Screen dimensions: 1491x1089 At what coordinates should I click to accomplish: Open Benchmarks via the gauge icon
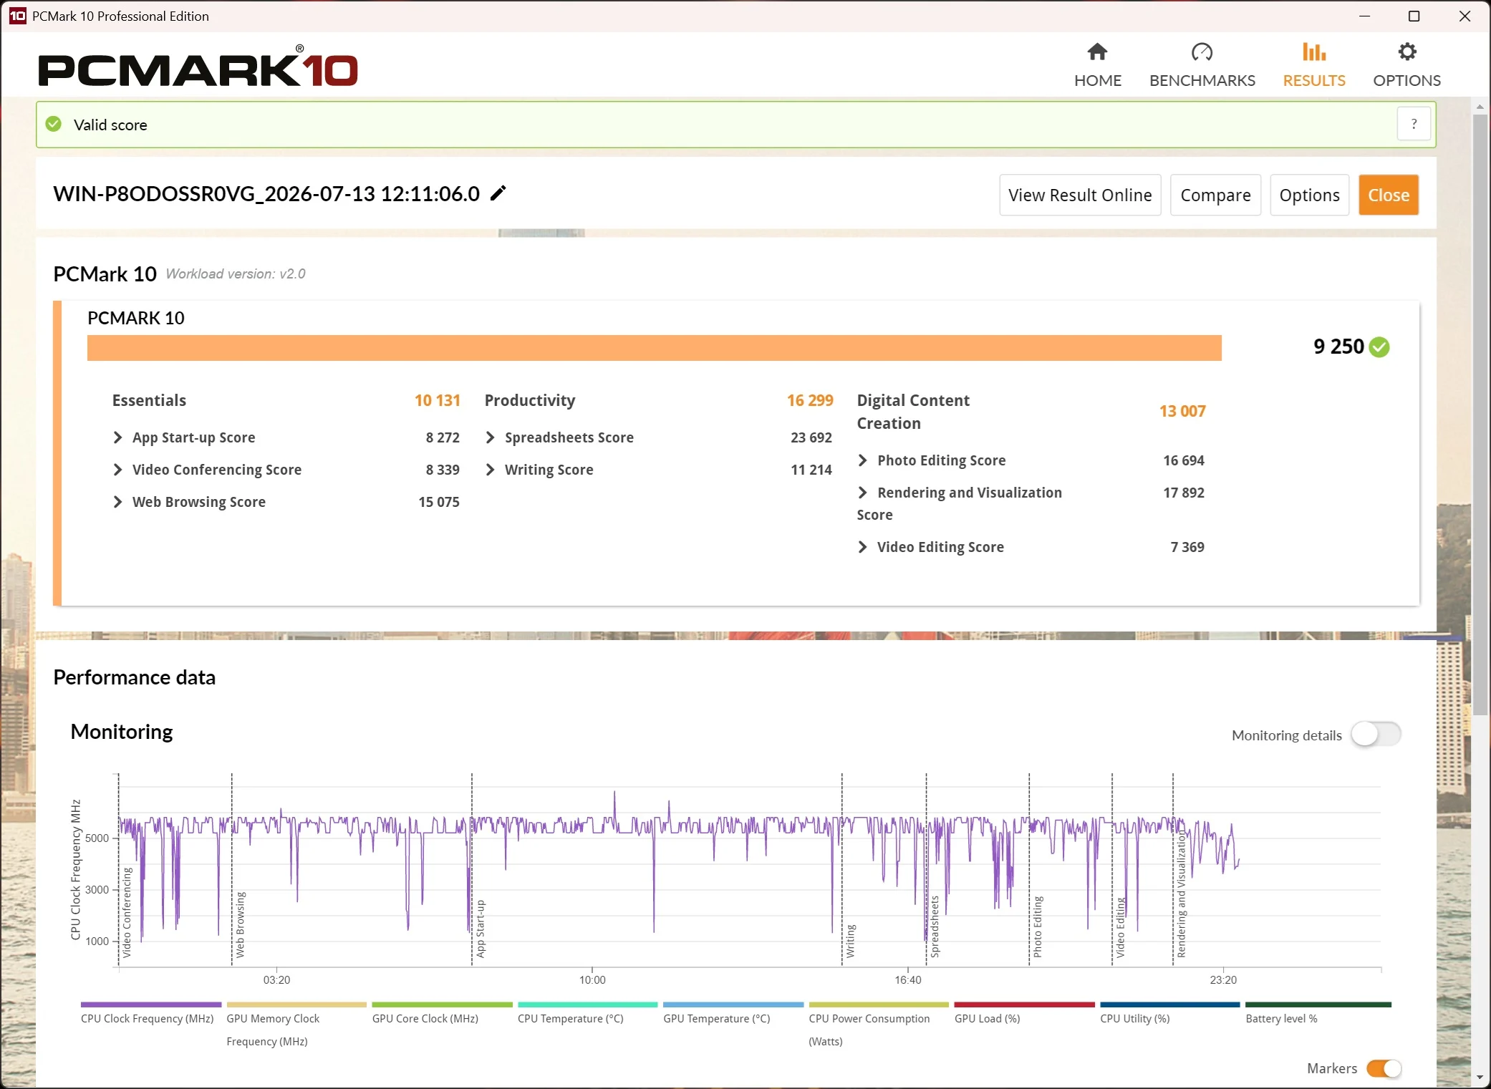tap(1202, 52)
